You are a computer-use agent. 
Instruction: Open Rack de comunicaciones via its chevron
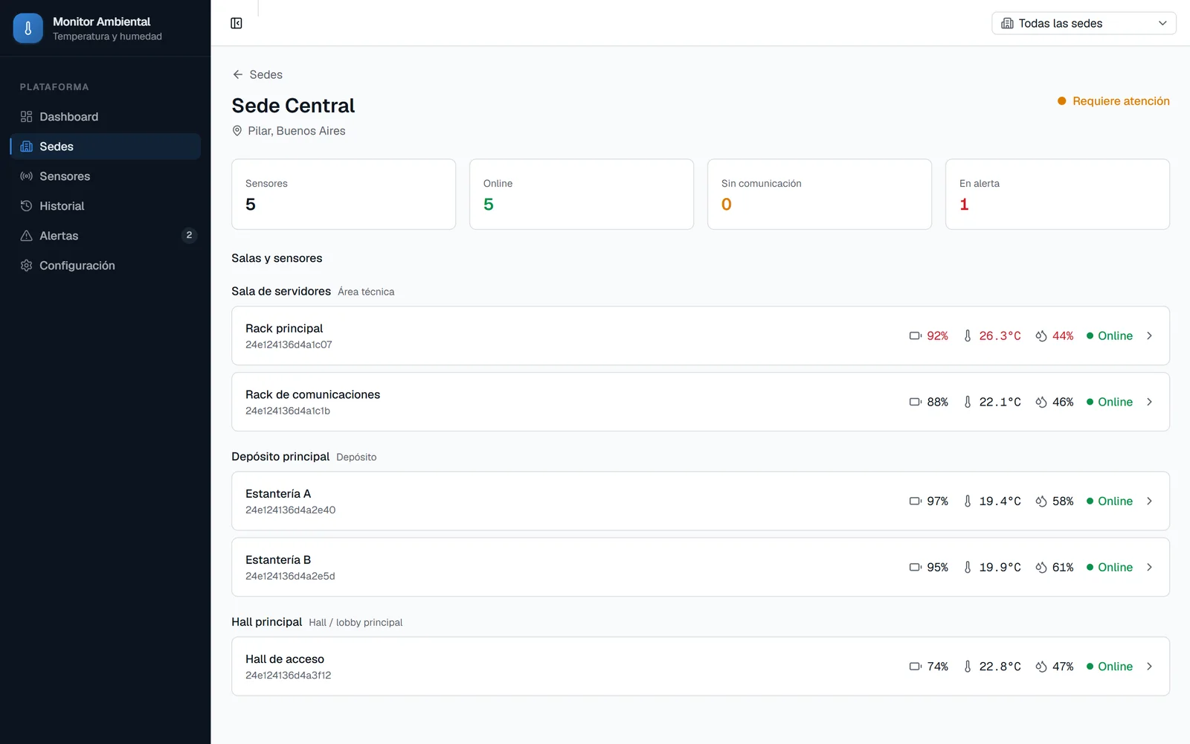pyautogui.click(x=1149, y=402)
